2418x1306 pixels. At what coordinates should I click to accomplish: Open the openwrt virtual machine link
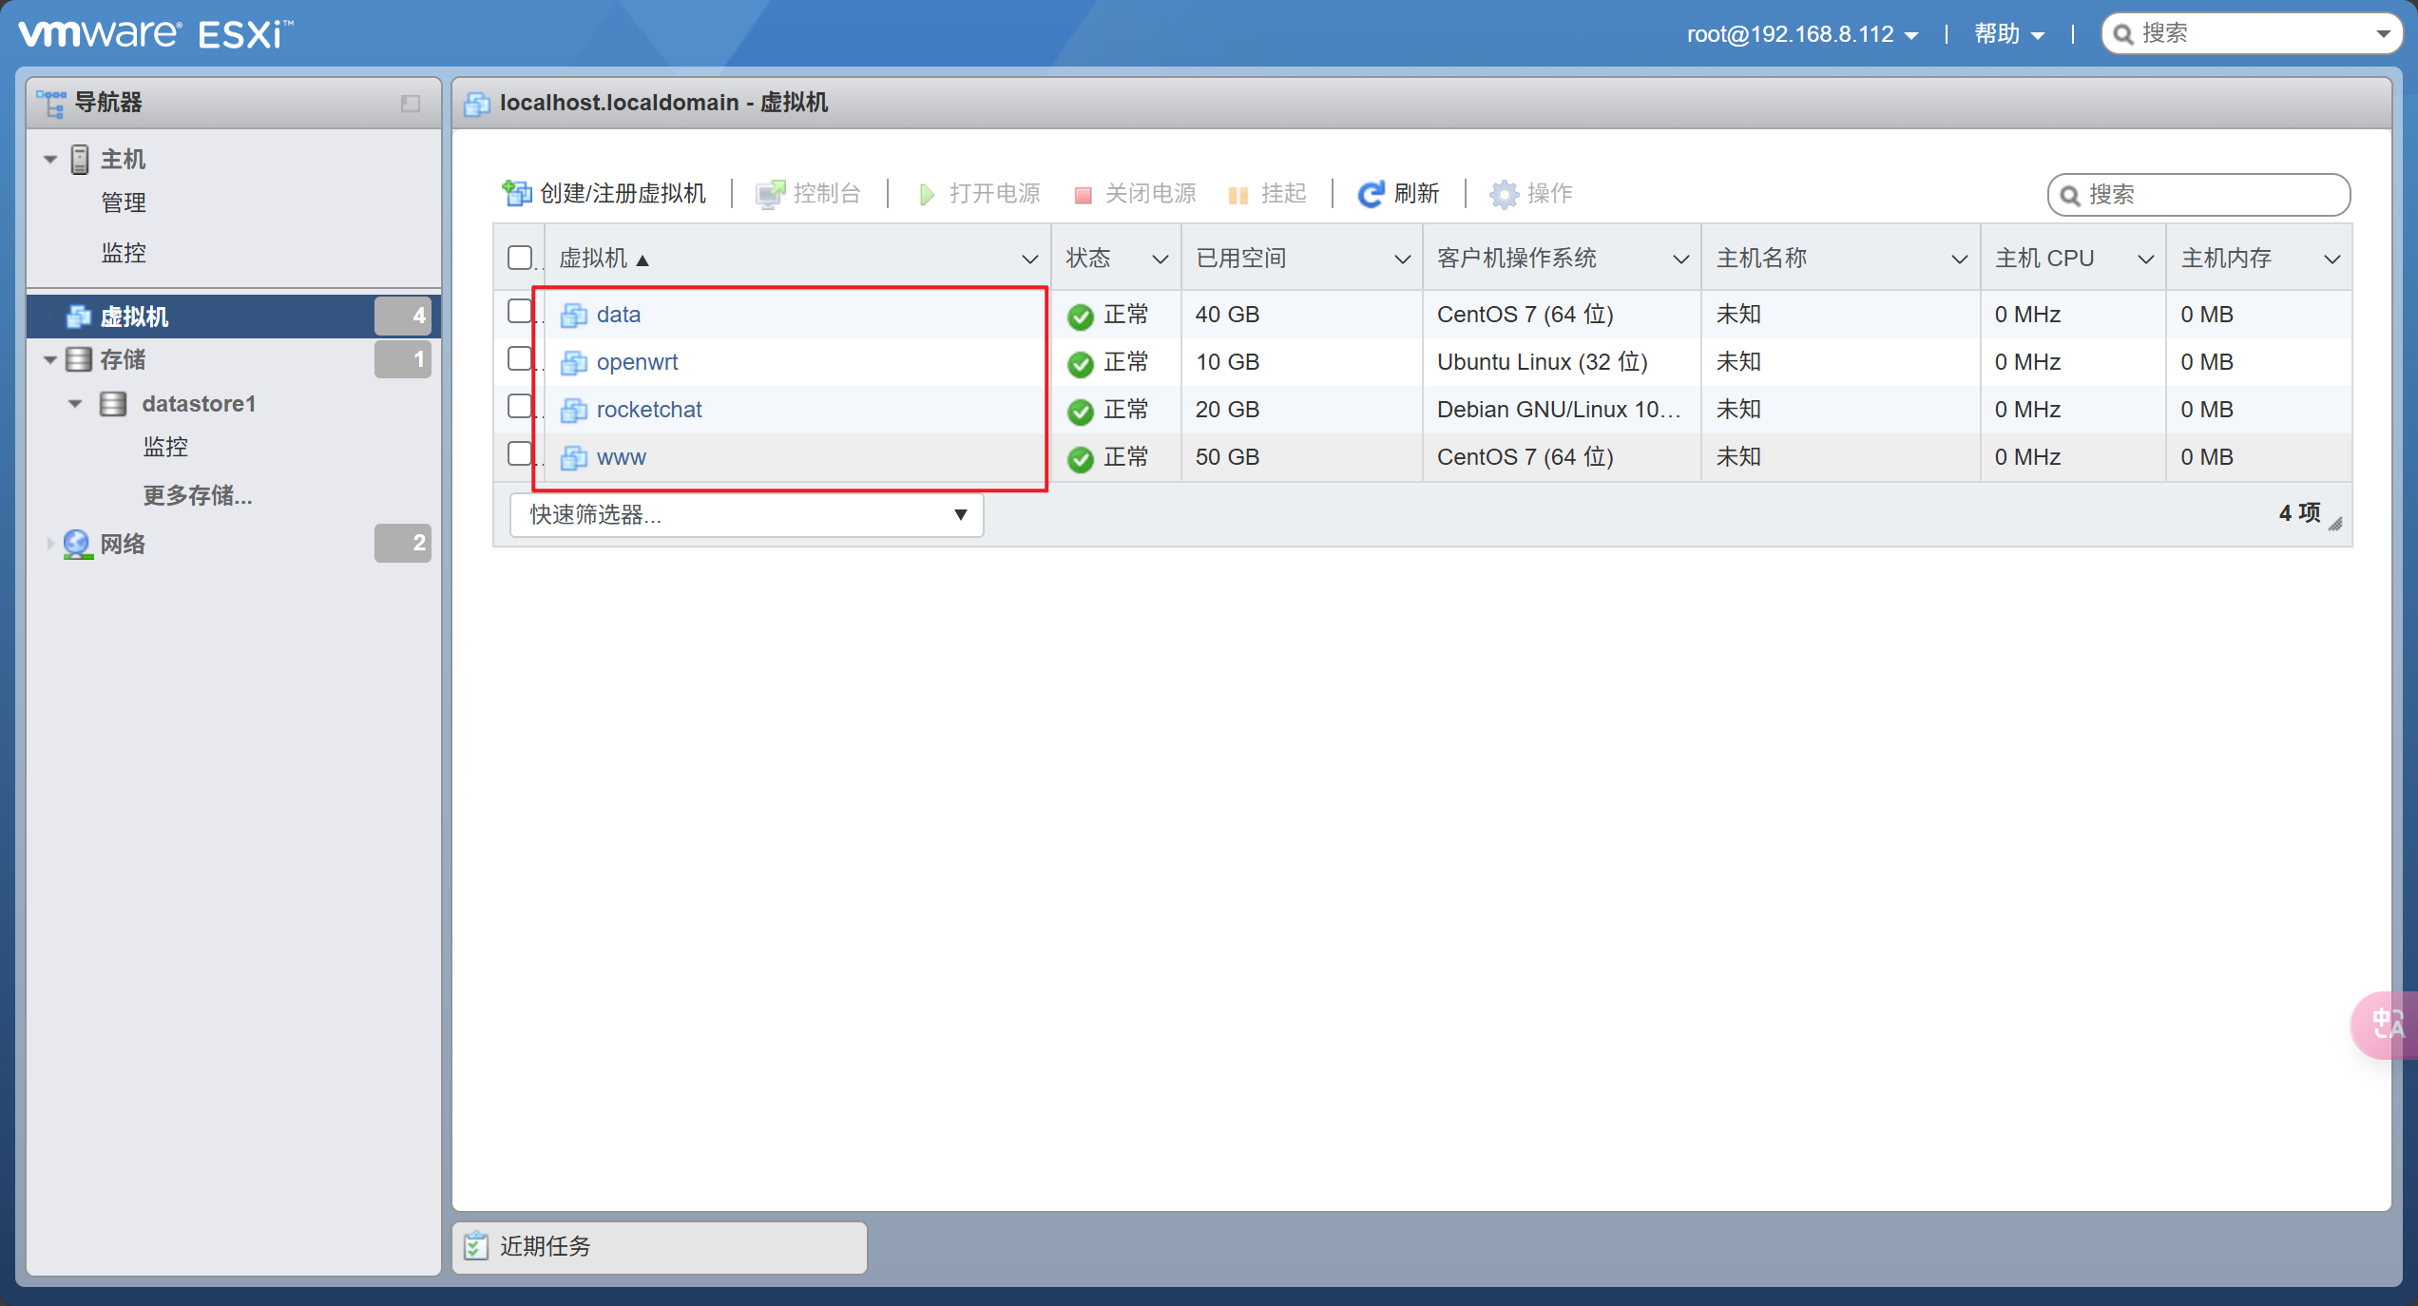(637, 362)
